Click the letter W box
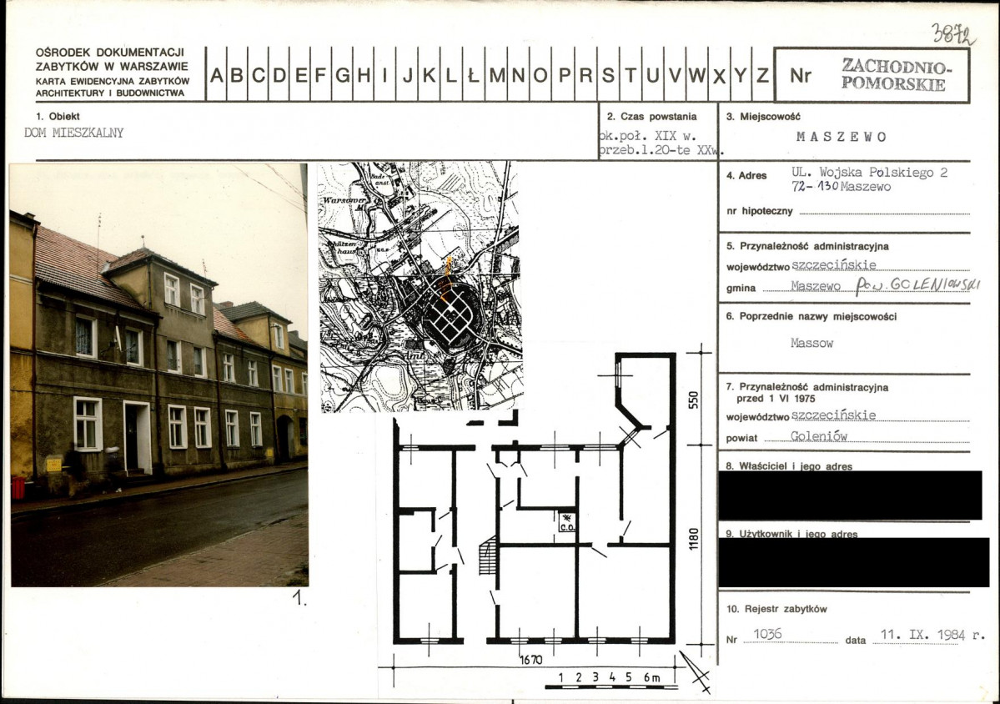This screenshot has width=1000, height=704. 697,74
